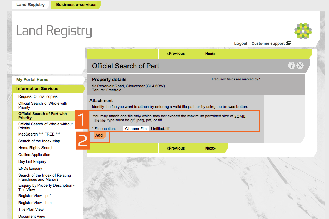Click the Official Search of Part heading
329x219 pixels.
point(125,66)
